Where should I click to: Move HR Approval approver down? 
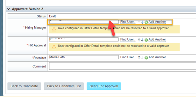pos(142,40)
